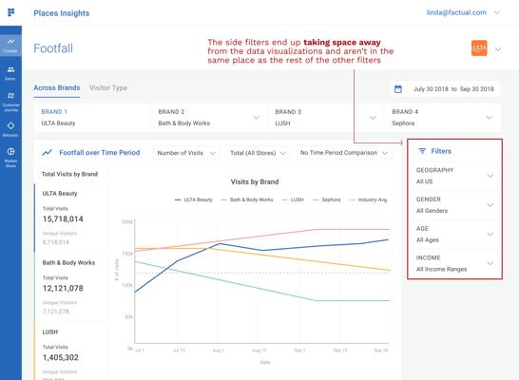Image resolution: width=519 pixels, height=380 pixels.
Task: Toggle ULTA Beauty series in chart legend
Action: click(x=194, y=199)
